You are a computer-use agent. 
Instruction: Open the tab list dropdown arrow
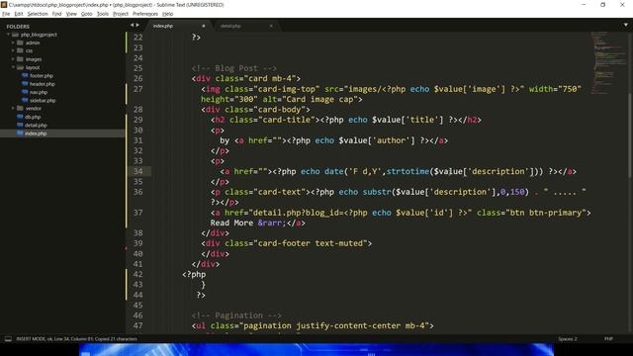pyautogui.click(x=626, y=25)
